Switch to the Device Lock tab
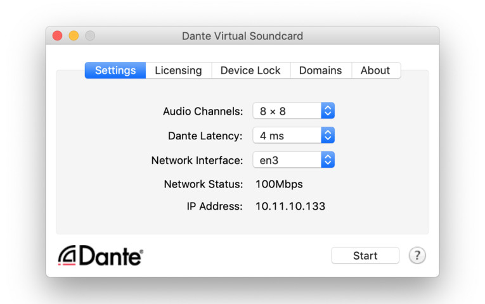The image size is (485, 304). click(x=250, y=70)
